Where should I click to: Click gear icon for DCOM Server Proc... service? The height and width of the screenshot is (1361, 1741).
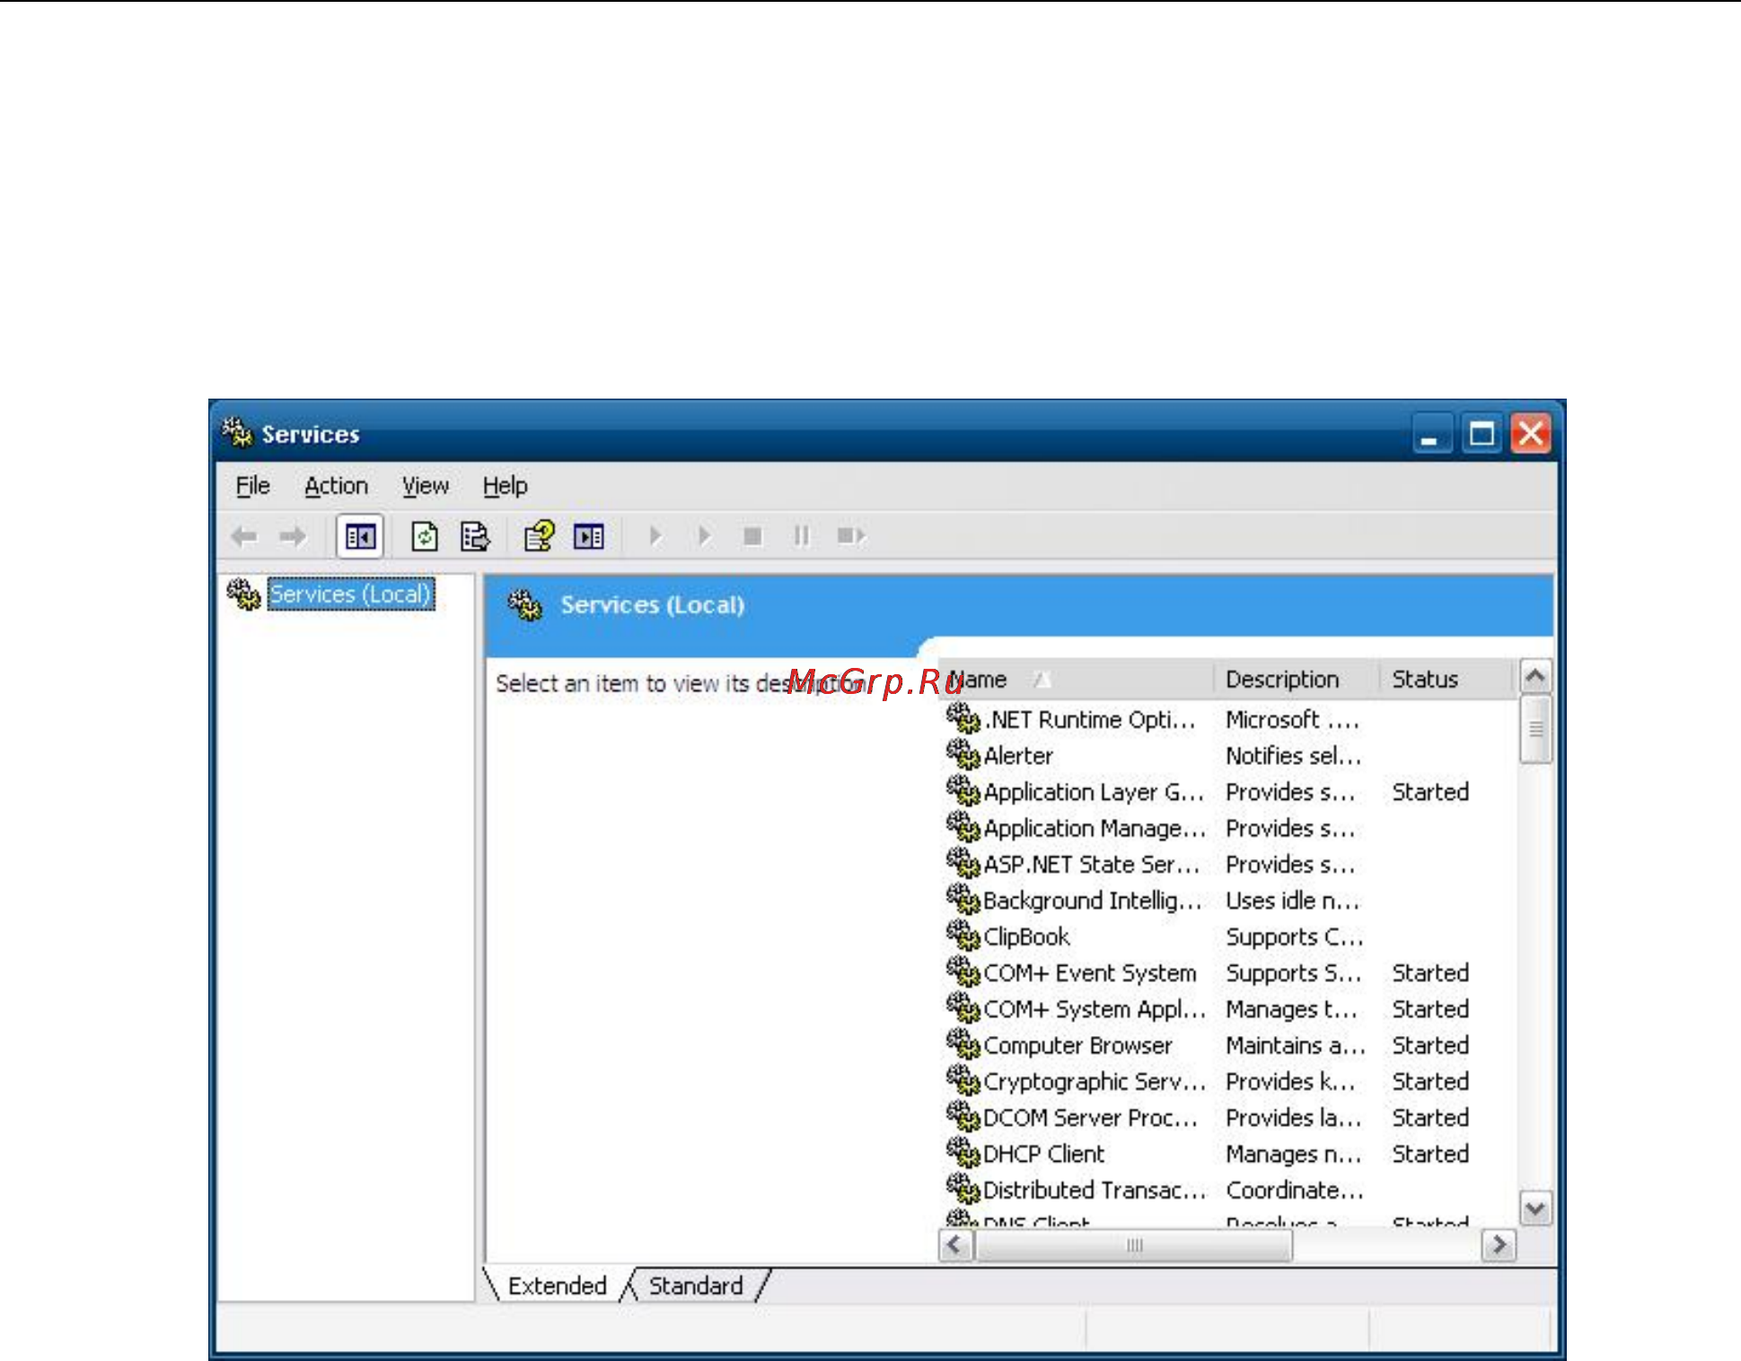(x=963, y=1117)
